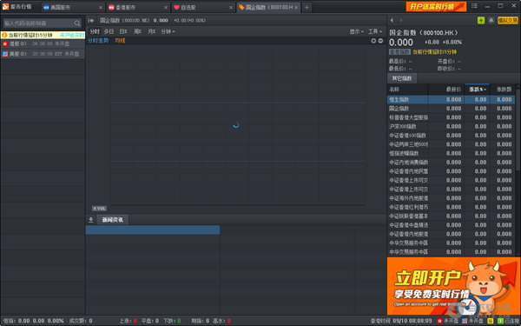Screen dimensions: 521x326
Task: Add a new tab with plus button
Action: (307, 7)
